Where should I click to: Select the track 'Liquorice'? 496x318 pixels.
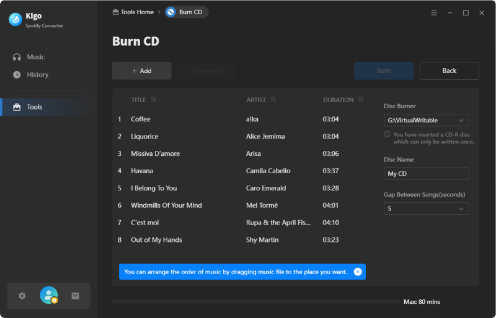click(x=144, y=137)
